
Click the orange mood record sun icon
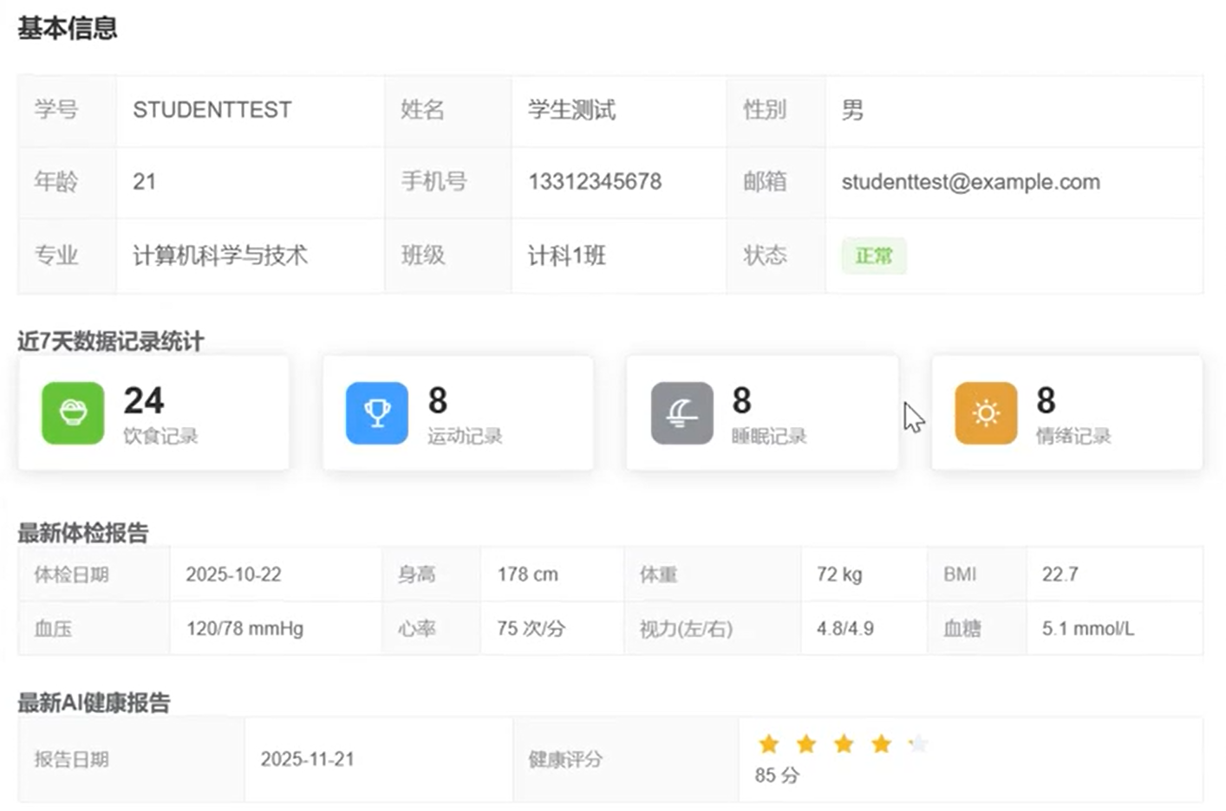(986, 413)
